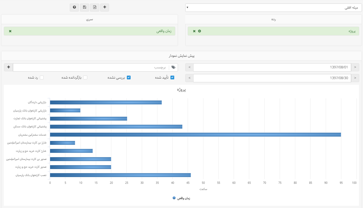This screenshot has height=208, width=363.
Task: Open the میله افقی chart type dropdown
Action: (x=273, y=8)
